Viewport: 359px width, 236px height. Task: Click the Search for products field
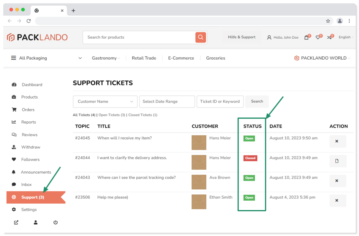click(139, 37)
